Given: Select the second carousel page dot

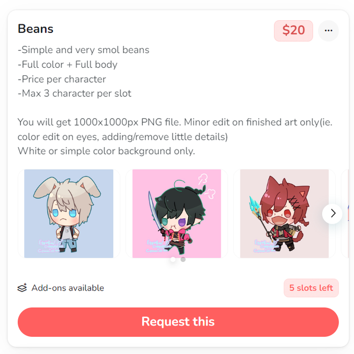Looking at the screenshot, I should pos(183,259).
